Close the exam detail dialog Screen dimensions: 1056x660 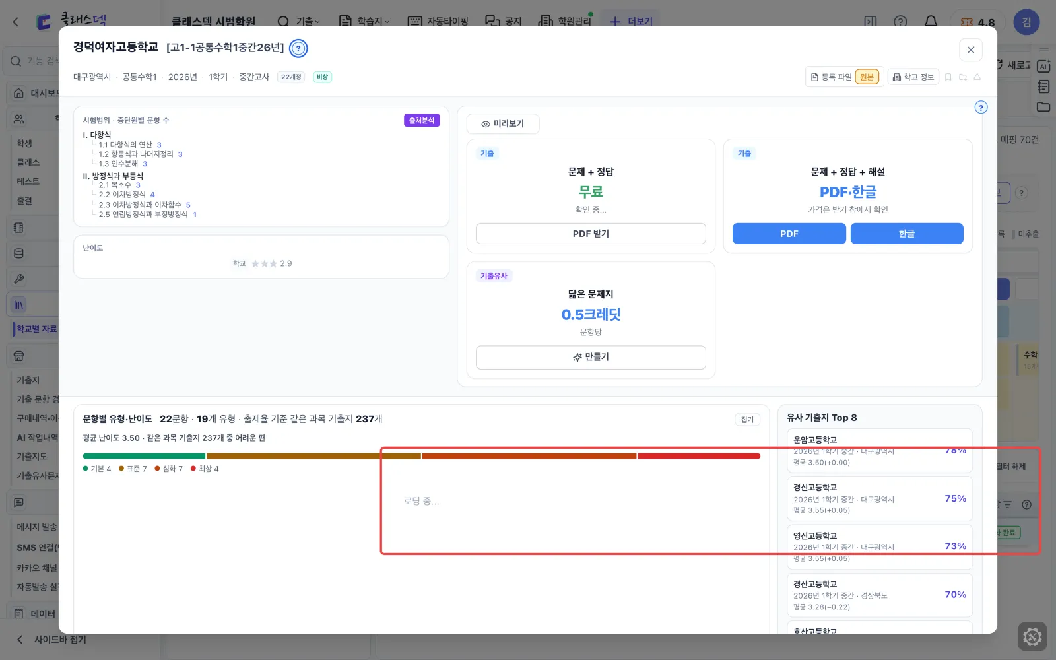coord(970,50)
